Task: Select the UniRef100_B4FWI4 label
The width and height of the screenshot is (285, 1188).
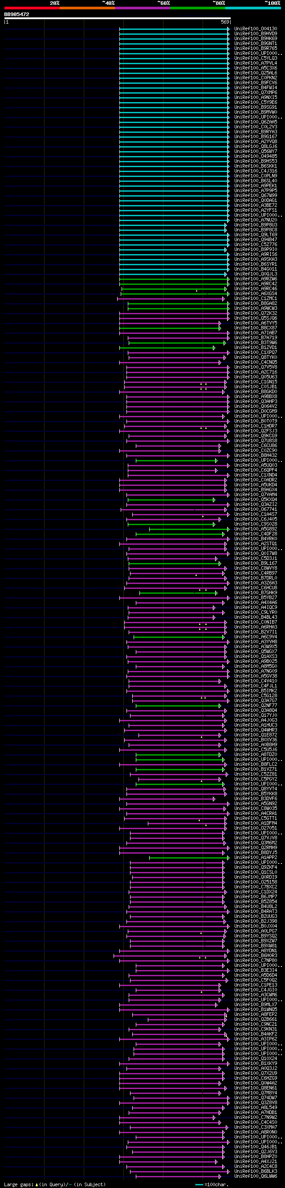Action: [256, 88]
